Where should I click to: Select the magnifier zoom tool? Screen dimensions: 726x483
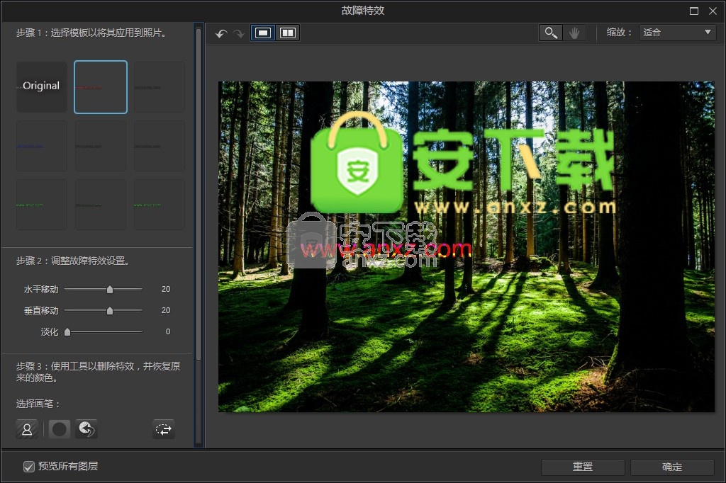[550, 33]
